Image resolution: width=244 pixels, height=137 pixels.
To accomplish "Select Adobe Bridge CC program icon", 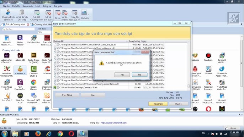I will 33,58.
